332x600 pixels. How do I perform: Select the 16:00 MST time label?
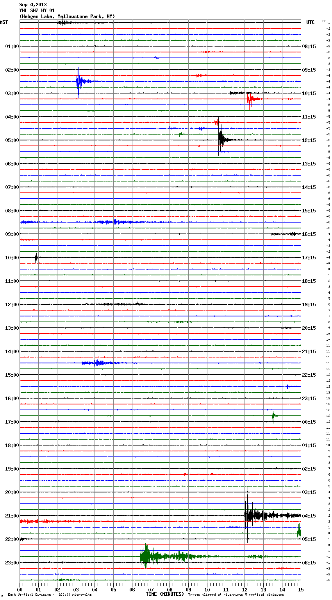pyautogui.click(x=12, y=399)
